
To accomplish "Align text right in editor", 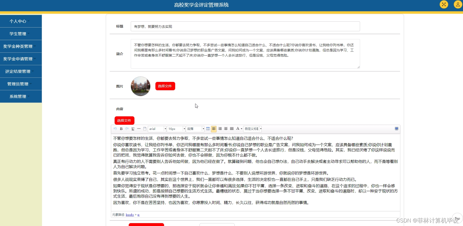I will tap(220, 129).
